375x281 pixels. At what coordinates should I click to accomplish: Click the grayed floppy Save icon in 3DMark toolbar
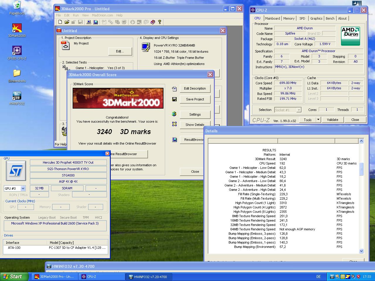(x=80, y=22)
